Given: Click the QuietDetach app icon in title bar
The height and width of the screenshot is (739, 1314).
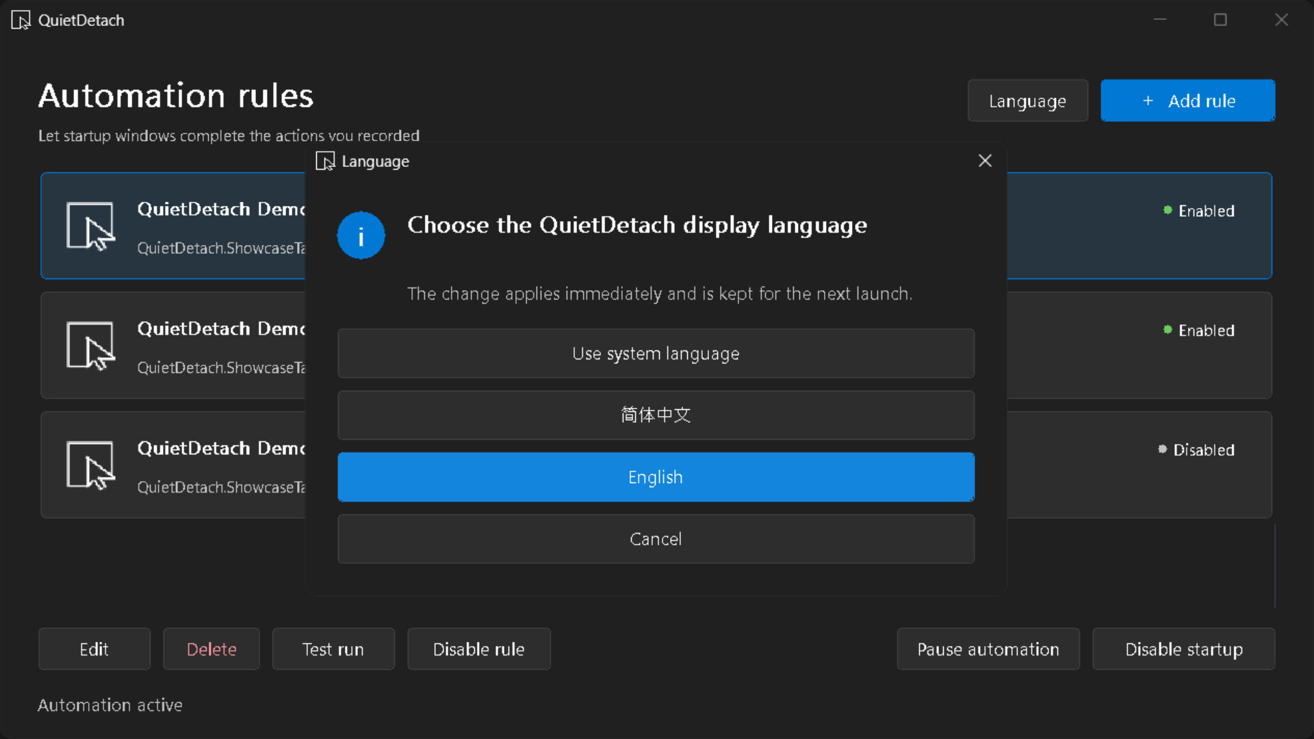Looking at the screenshot, I should [x=21, y=20].
